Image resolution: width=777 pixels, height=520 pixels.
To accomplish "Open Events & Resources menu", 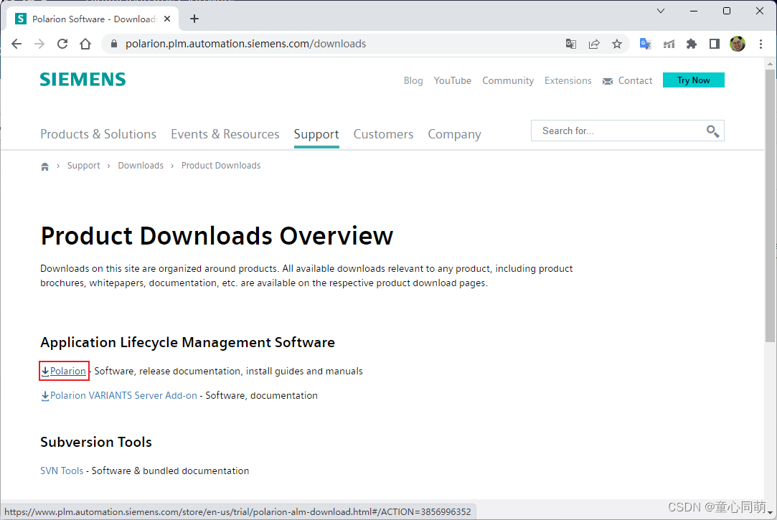I will click(x=225, y=134).
